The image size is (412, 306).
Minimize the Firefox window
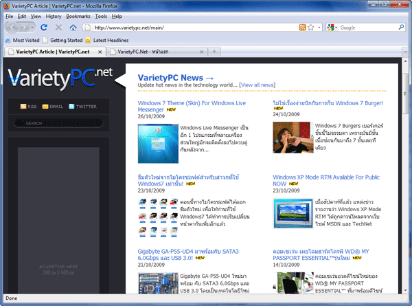coord(374,4)
